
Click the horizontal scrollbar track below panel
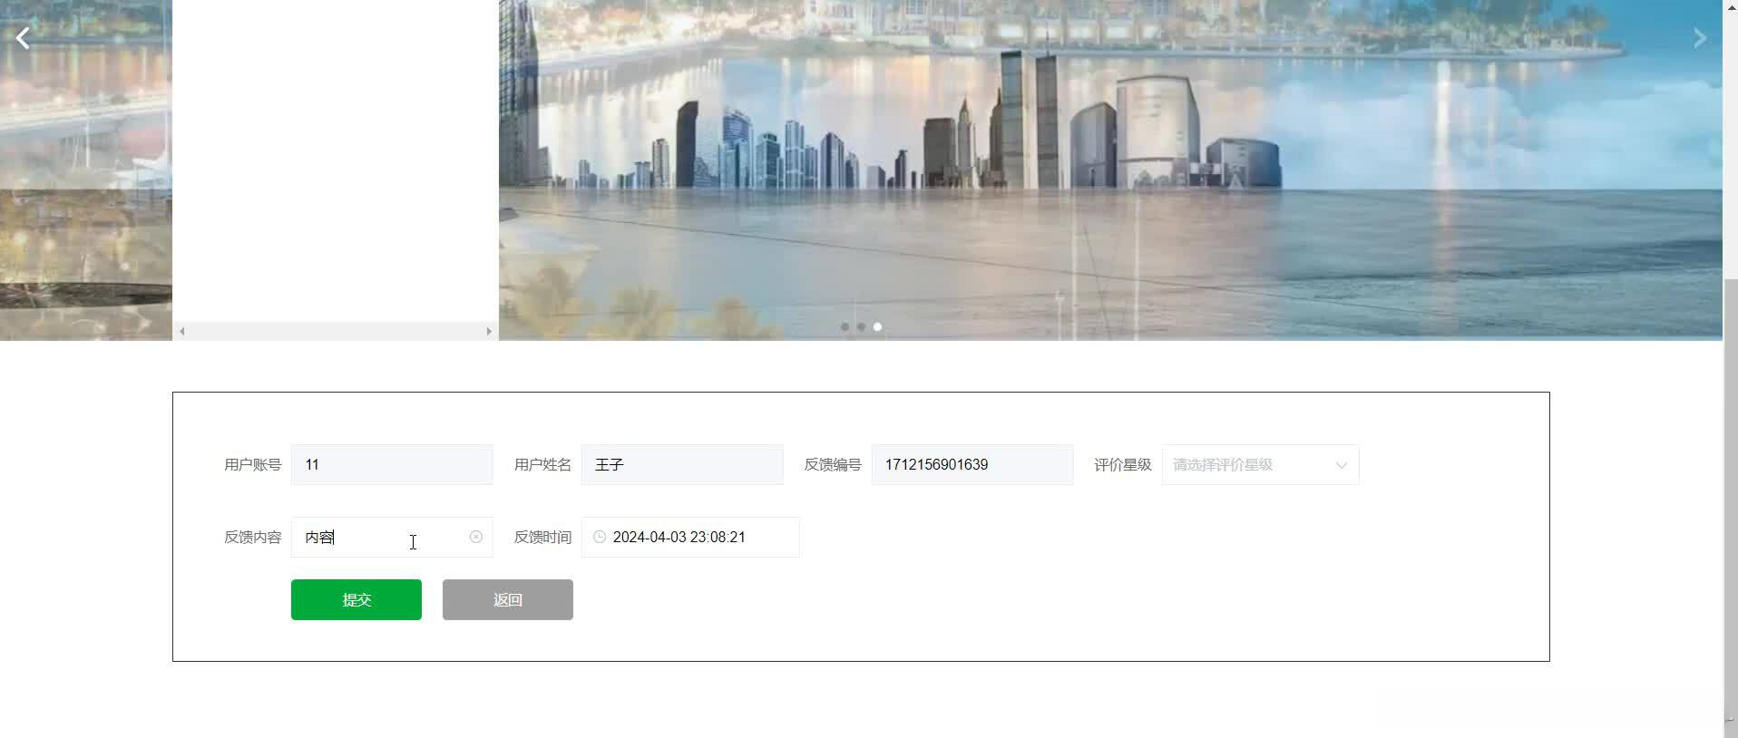tap(336, 331)
